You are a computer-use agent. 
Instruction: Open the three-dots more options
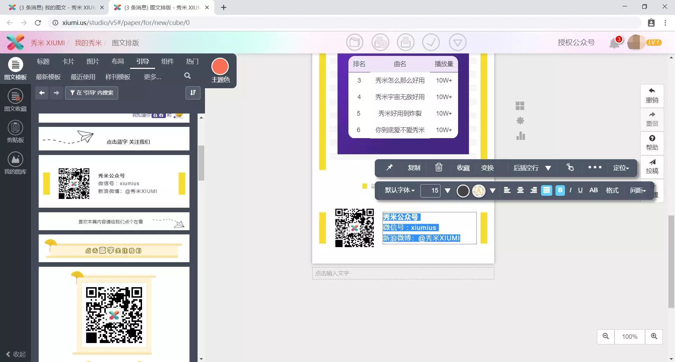click(595, 167)
